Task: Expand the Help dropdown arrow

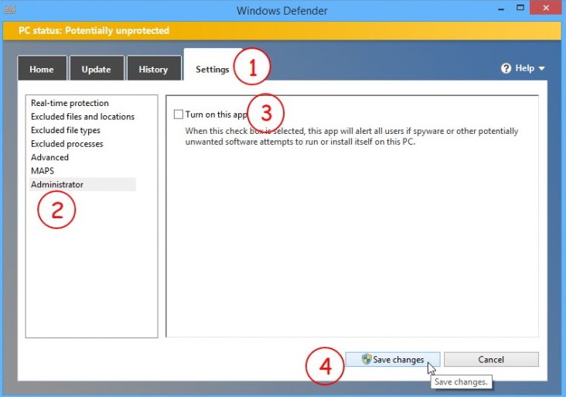Action: coord(542,69)
